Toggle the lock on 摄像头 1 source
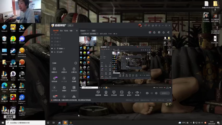The image size is (222, 125). pos(55,48)
